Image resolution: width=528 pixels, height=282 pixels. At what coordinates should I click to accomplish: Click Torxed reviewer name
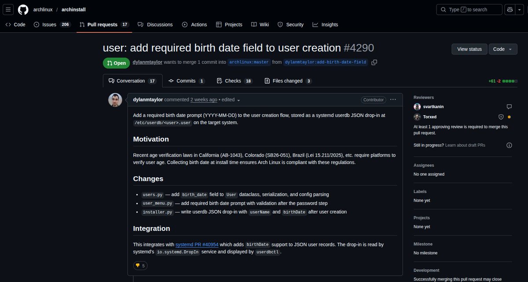[x=430, y=117]
